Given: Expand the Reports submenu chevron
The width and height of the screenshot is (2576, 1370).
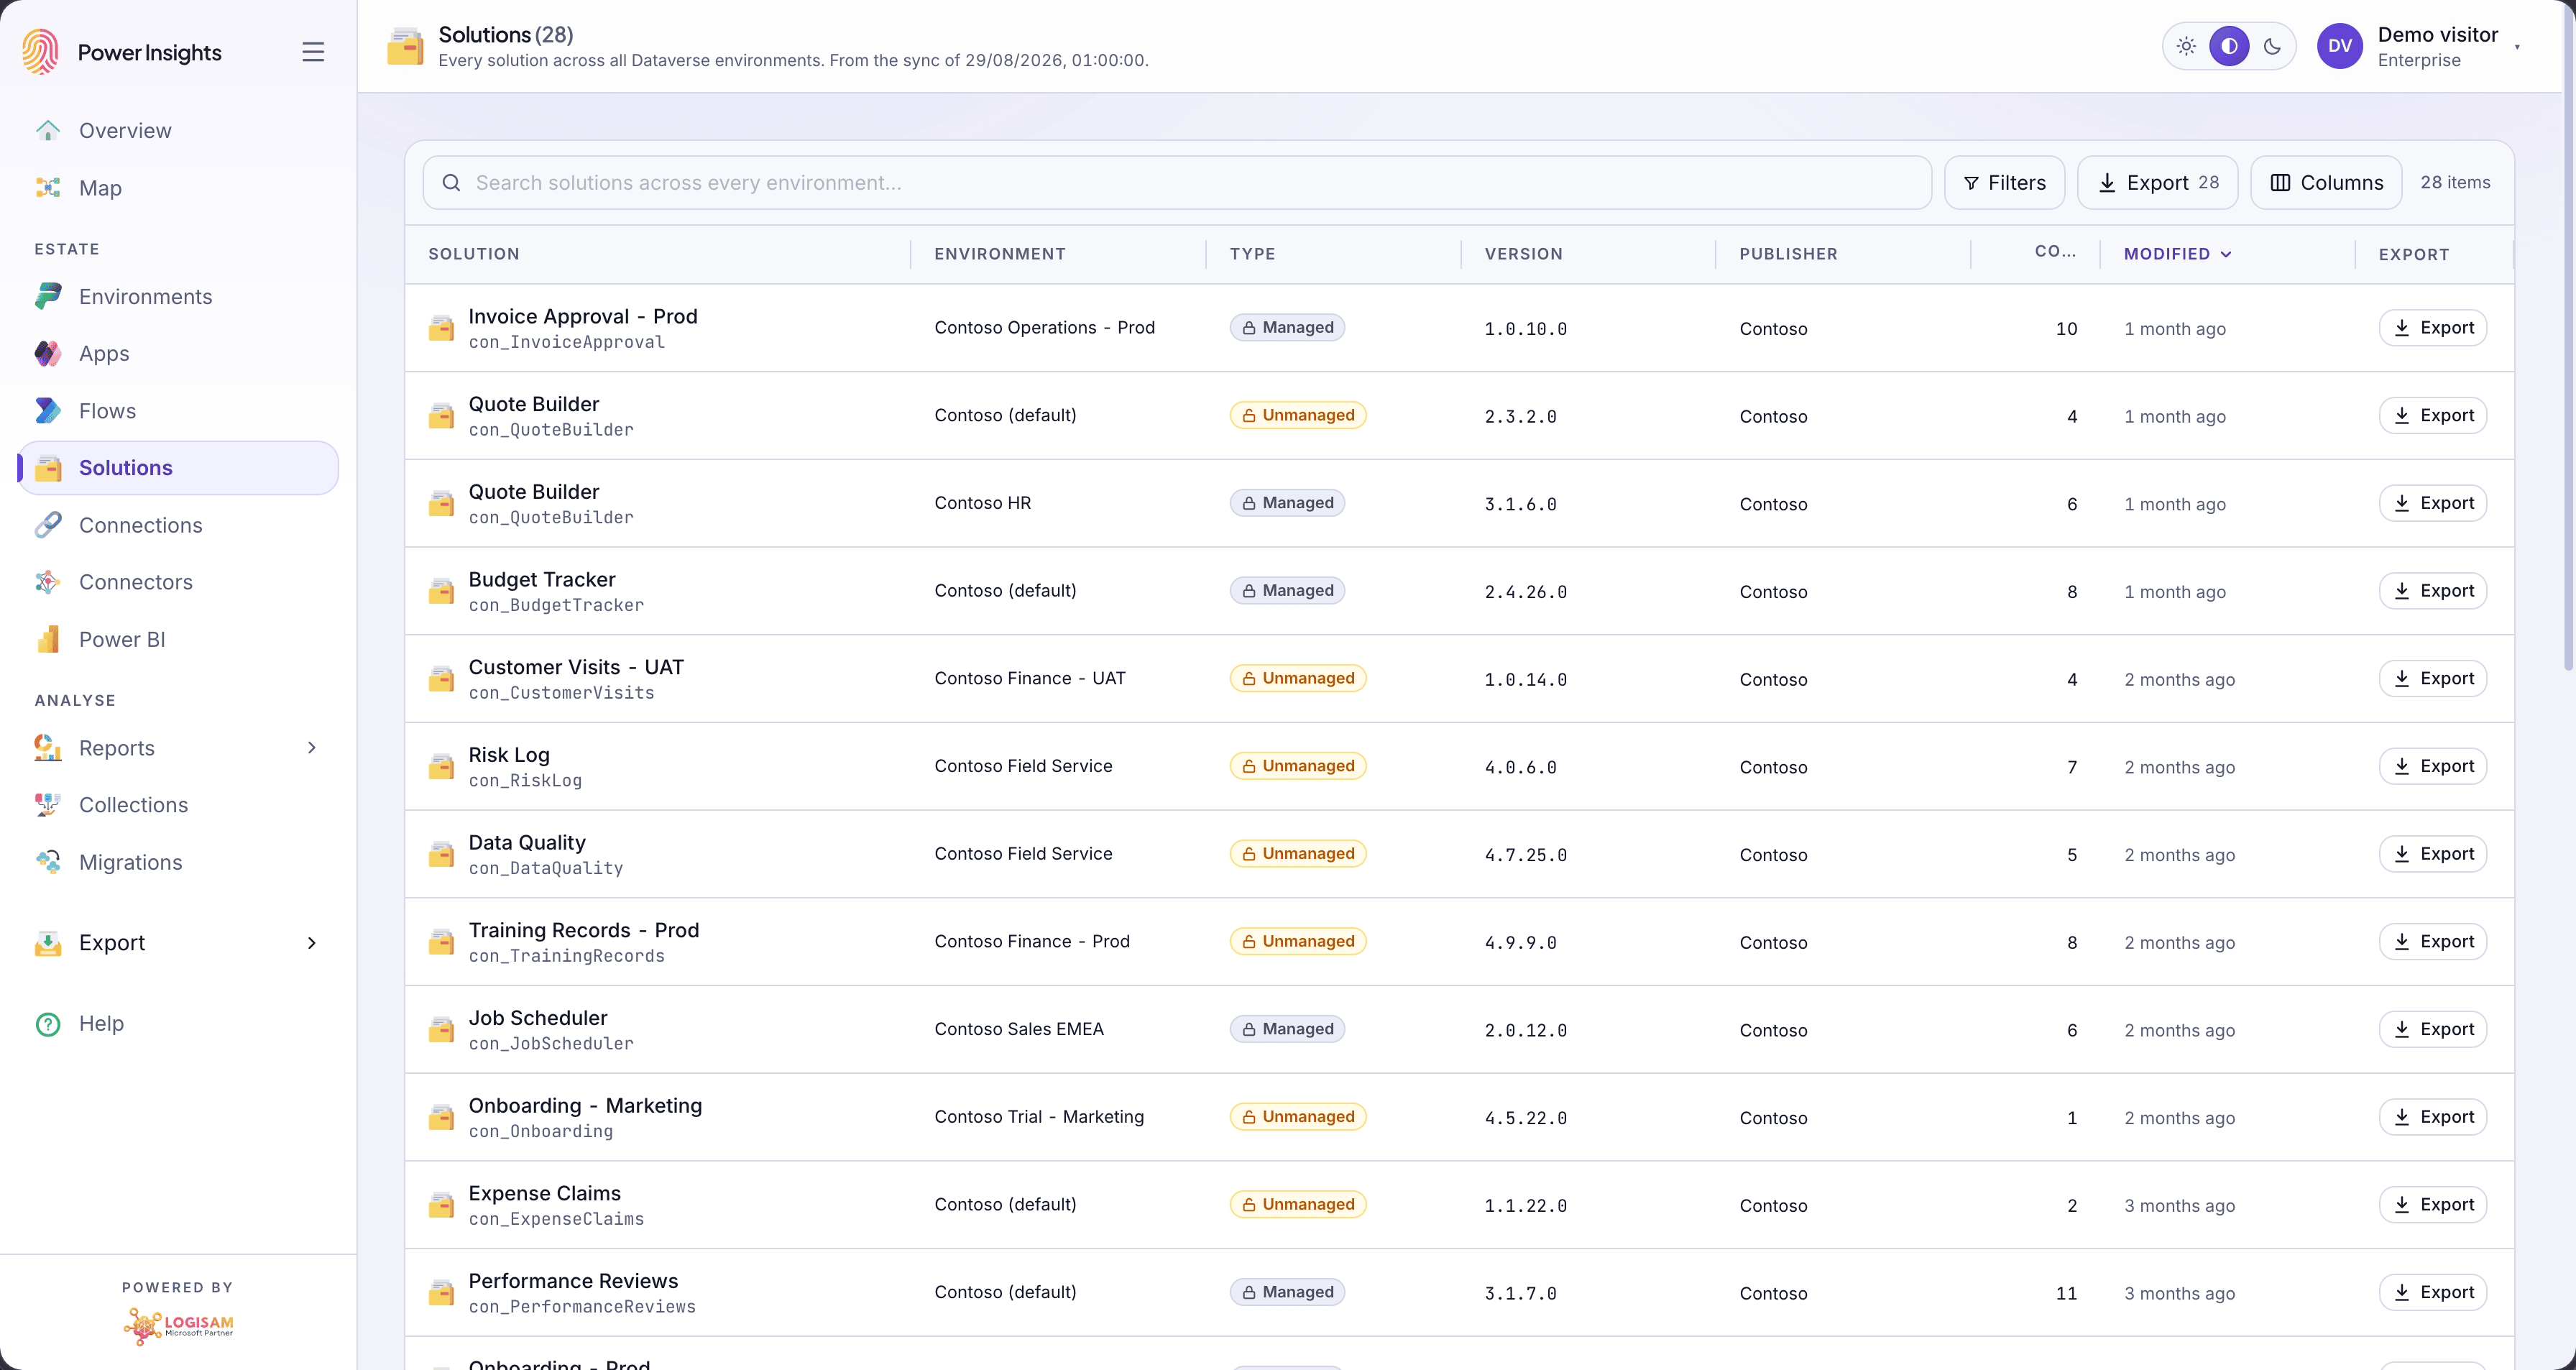Looking at the screenshot, I should [311, 748].
